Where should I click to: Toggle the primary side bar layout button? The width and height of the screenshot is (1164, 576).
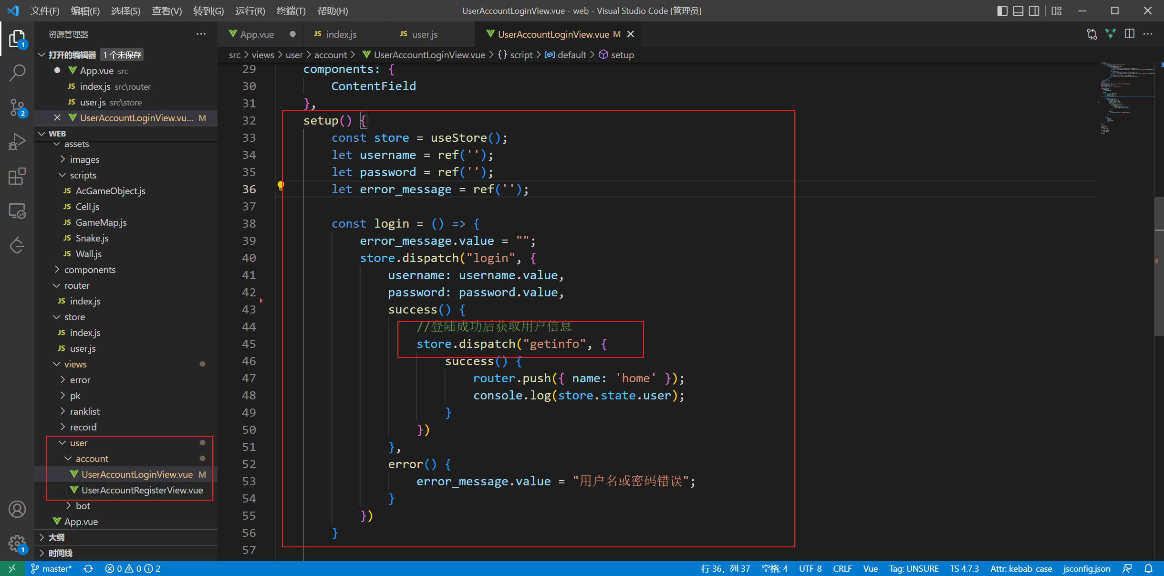[1002, 10]
